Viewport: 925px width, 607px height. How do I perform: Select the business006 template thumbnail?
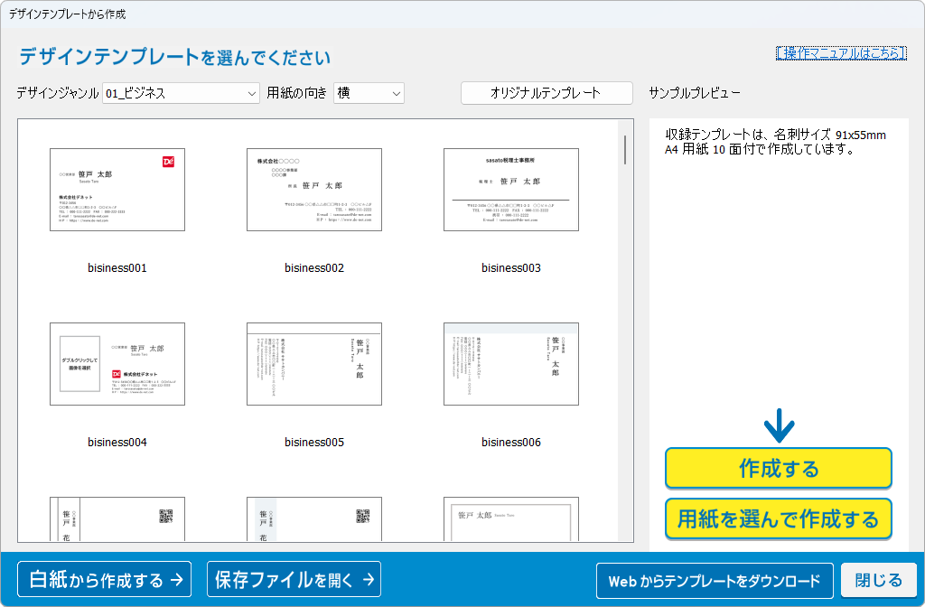point(511,364)
